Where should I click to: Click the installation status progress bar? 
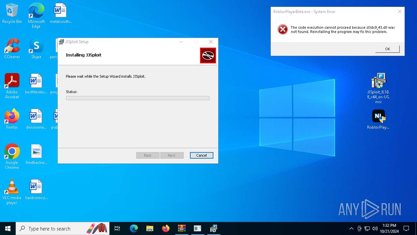click(x=138, y=98)
